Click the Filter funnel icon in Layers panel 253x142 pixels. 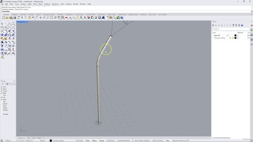pos(233,25)
